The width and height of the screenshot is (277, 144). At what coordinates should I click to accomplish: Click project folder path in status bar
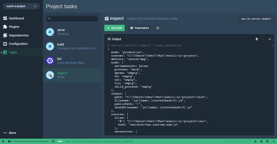[x=28, y=141]
